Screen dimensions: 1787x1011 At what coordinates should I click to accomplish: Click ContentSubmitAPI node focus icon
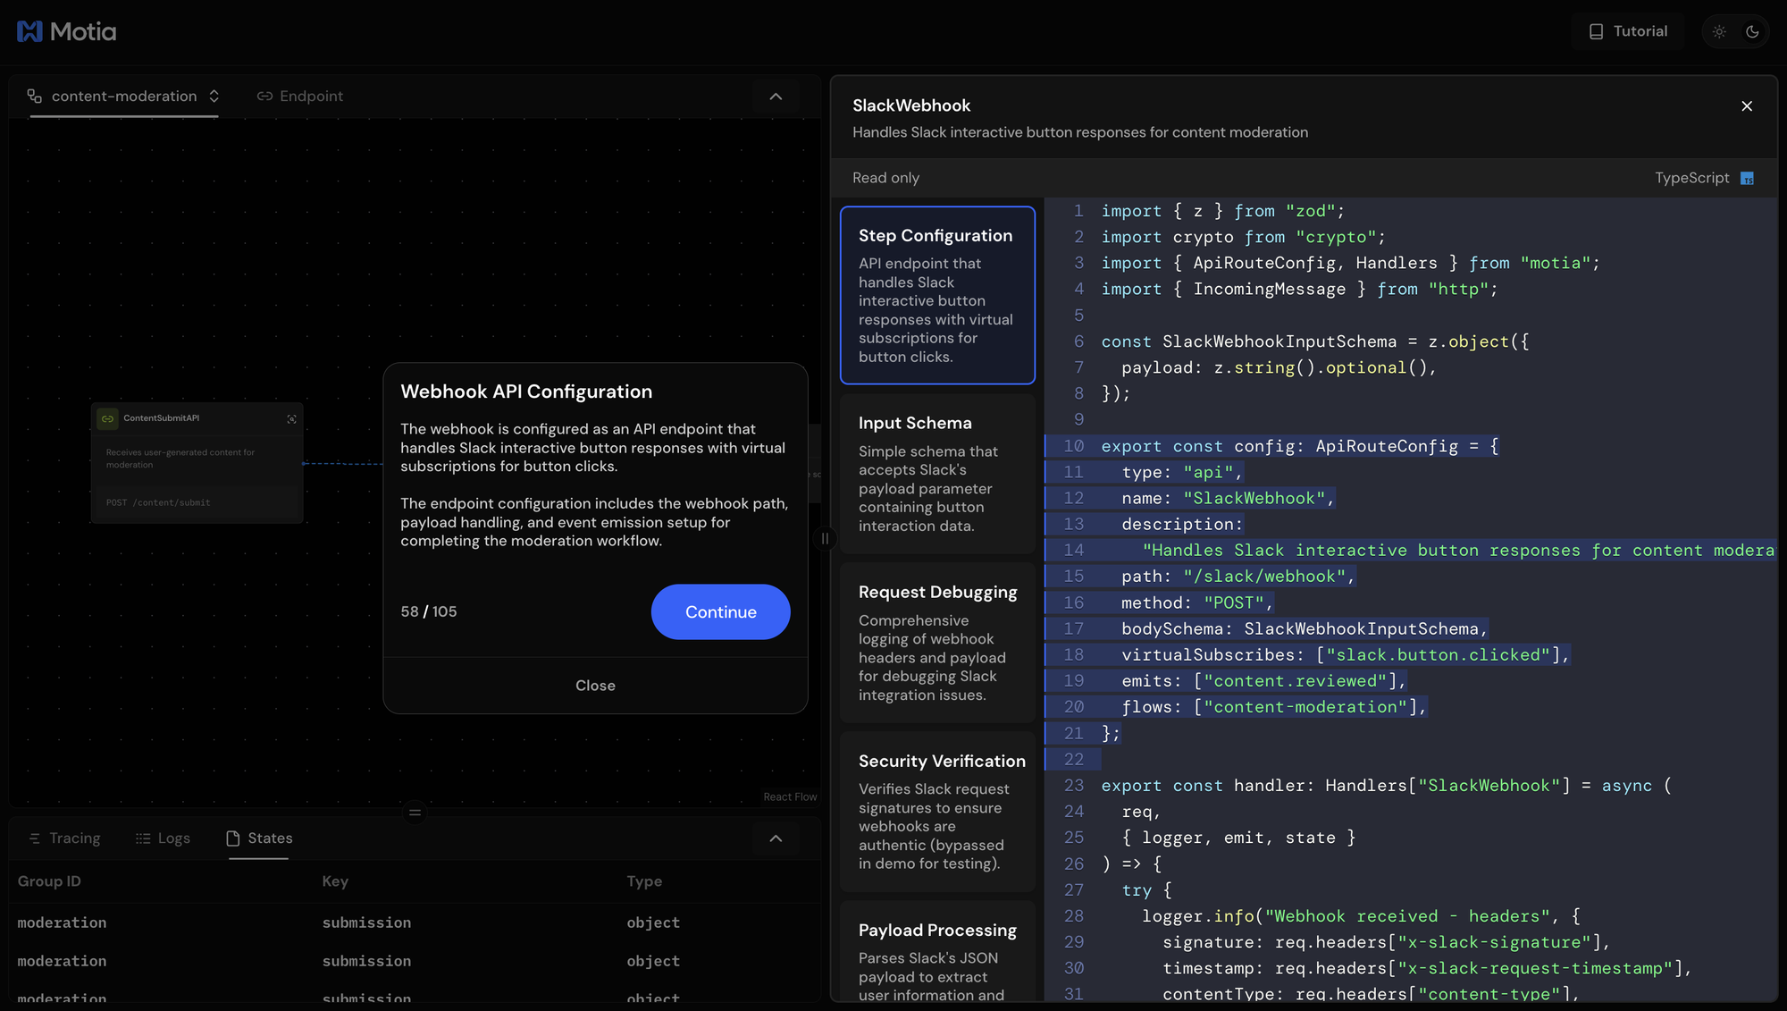291,418
